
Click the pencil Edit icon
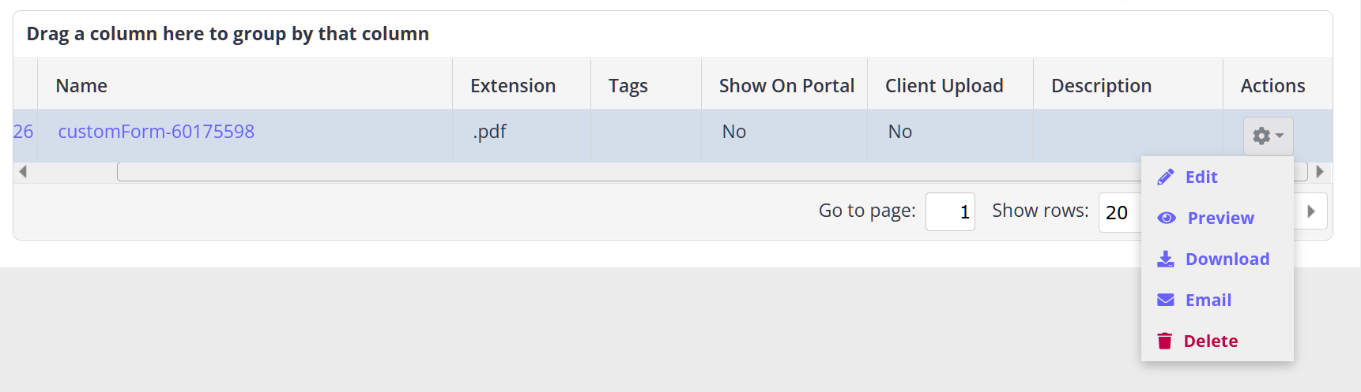[1165, 177]
